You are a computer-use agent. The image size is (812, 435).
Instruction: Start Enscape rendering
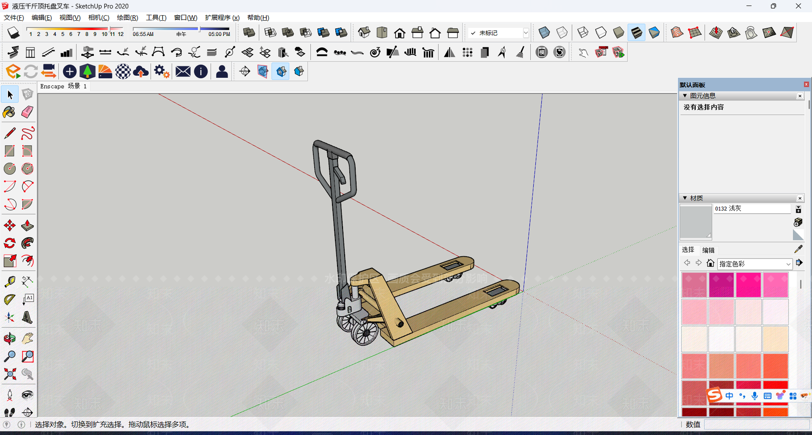click(13, 72)
